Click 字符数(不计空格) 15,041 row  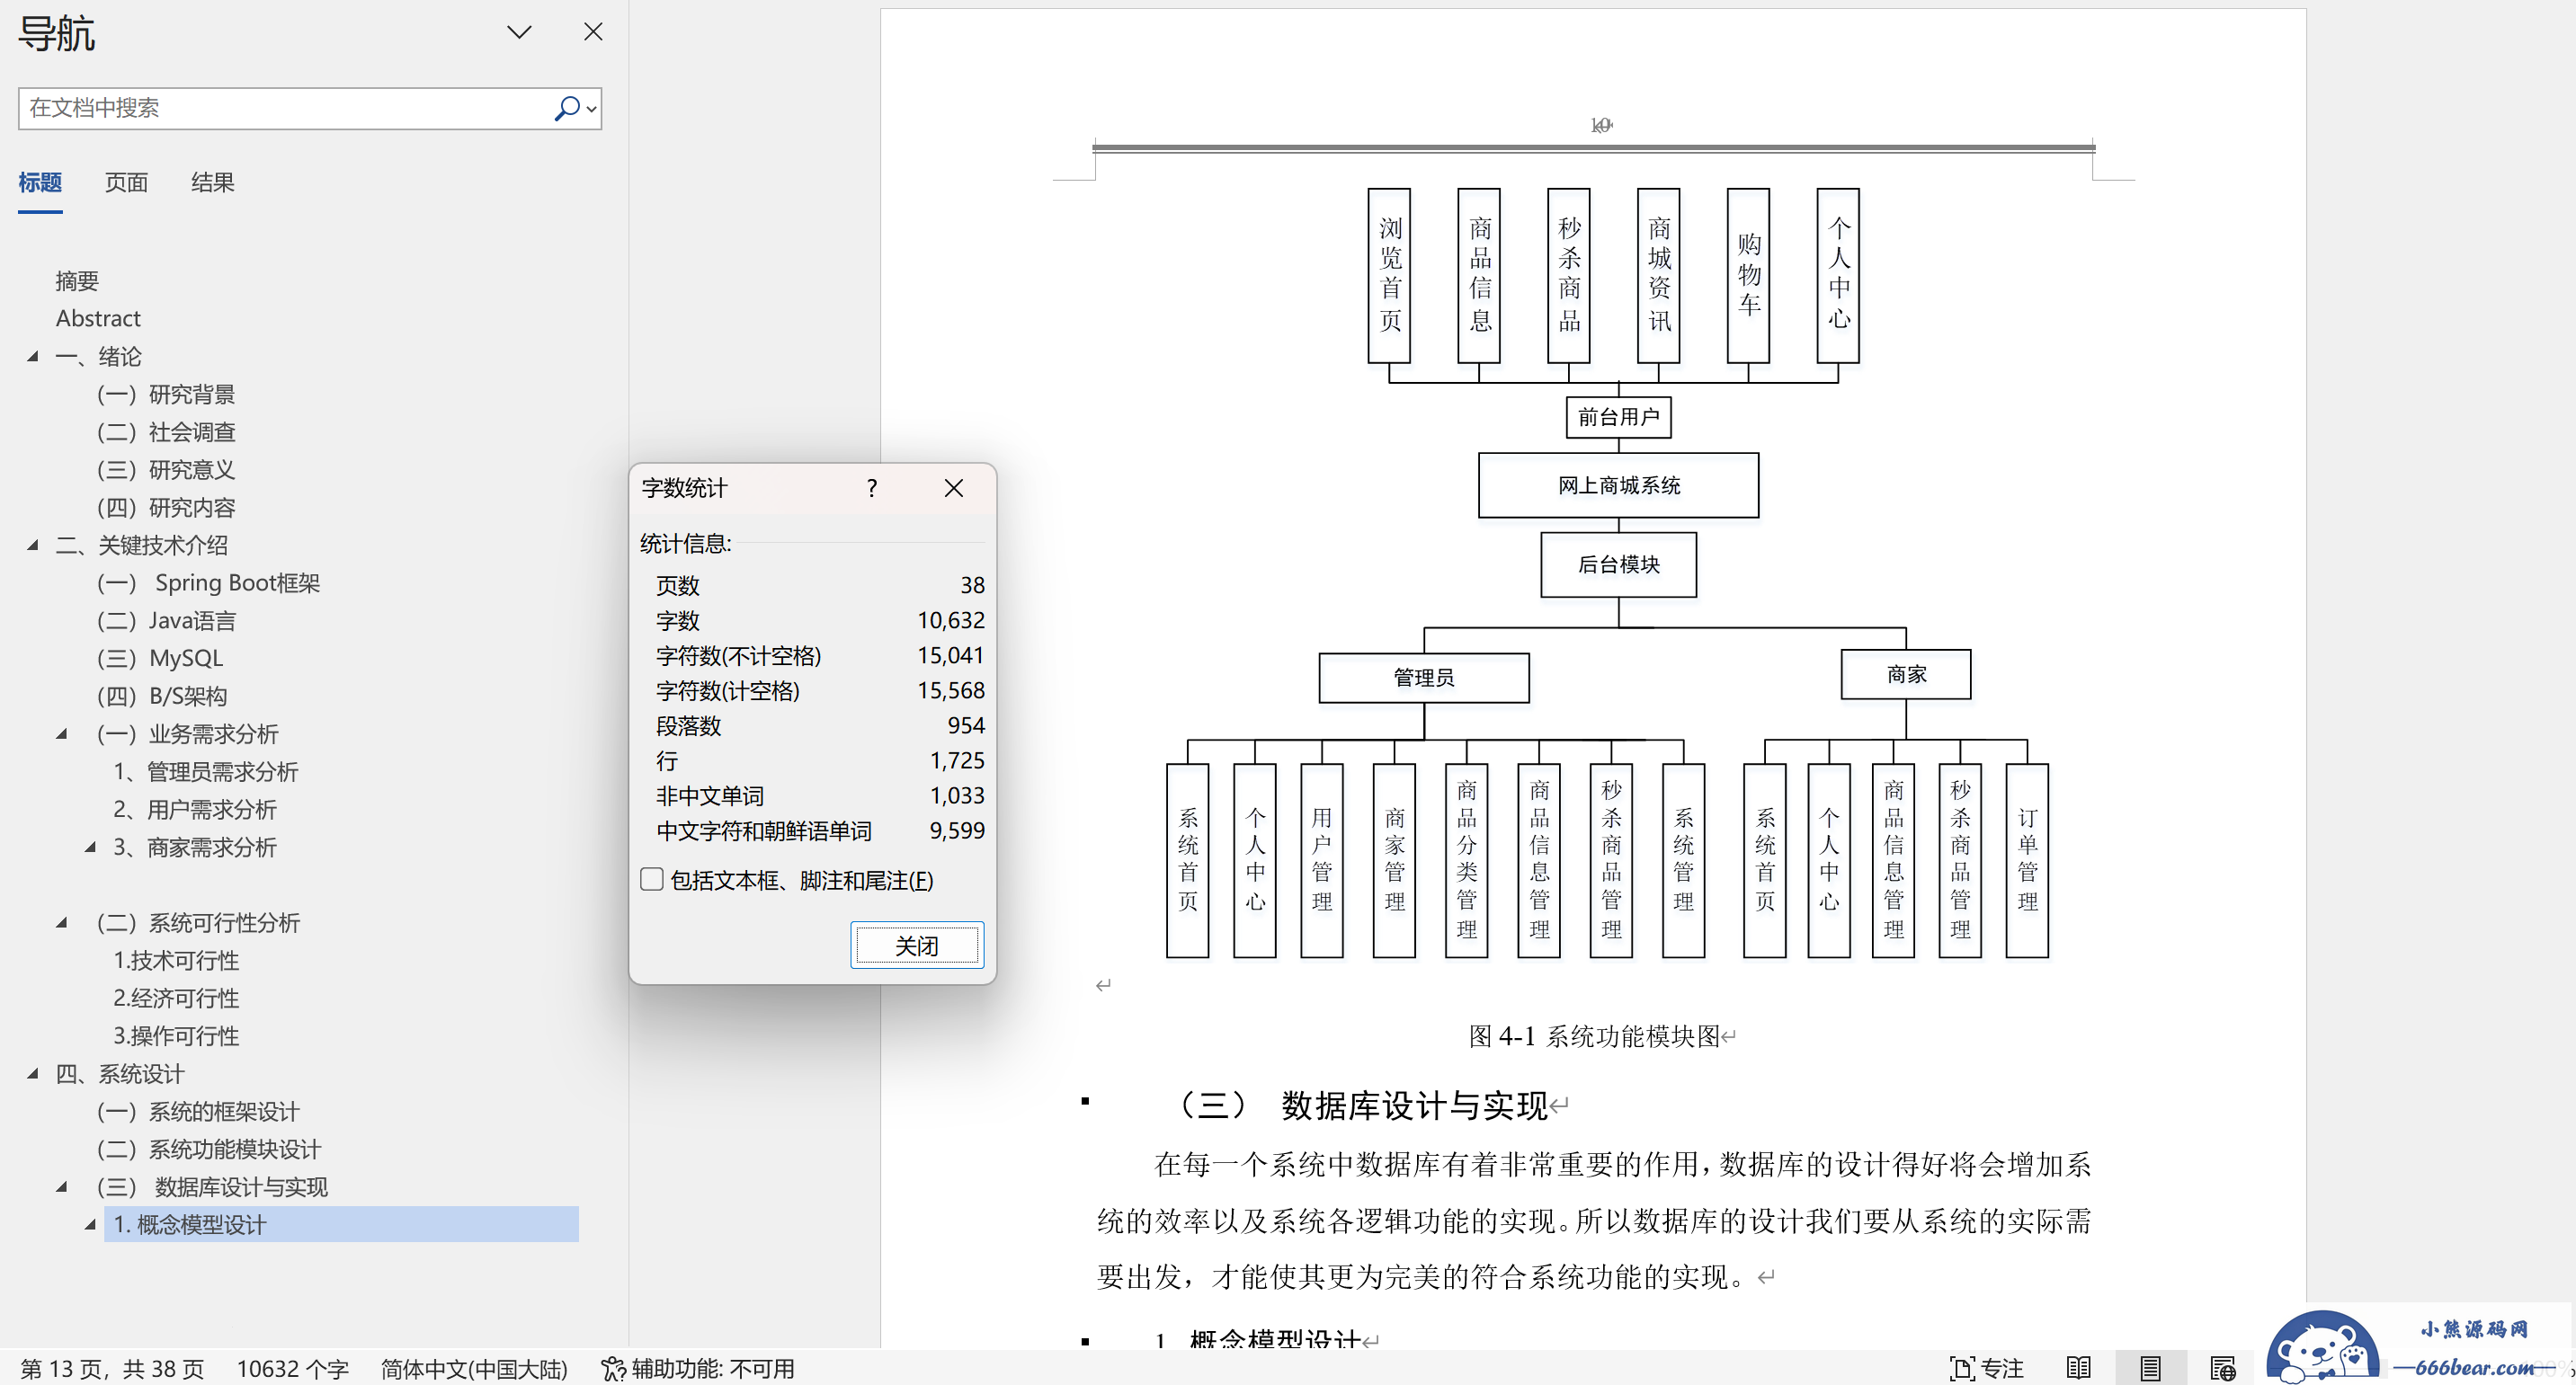pos(820,654)
